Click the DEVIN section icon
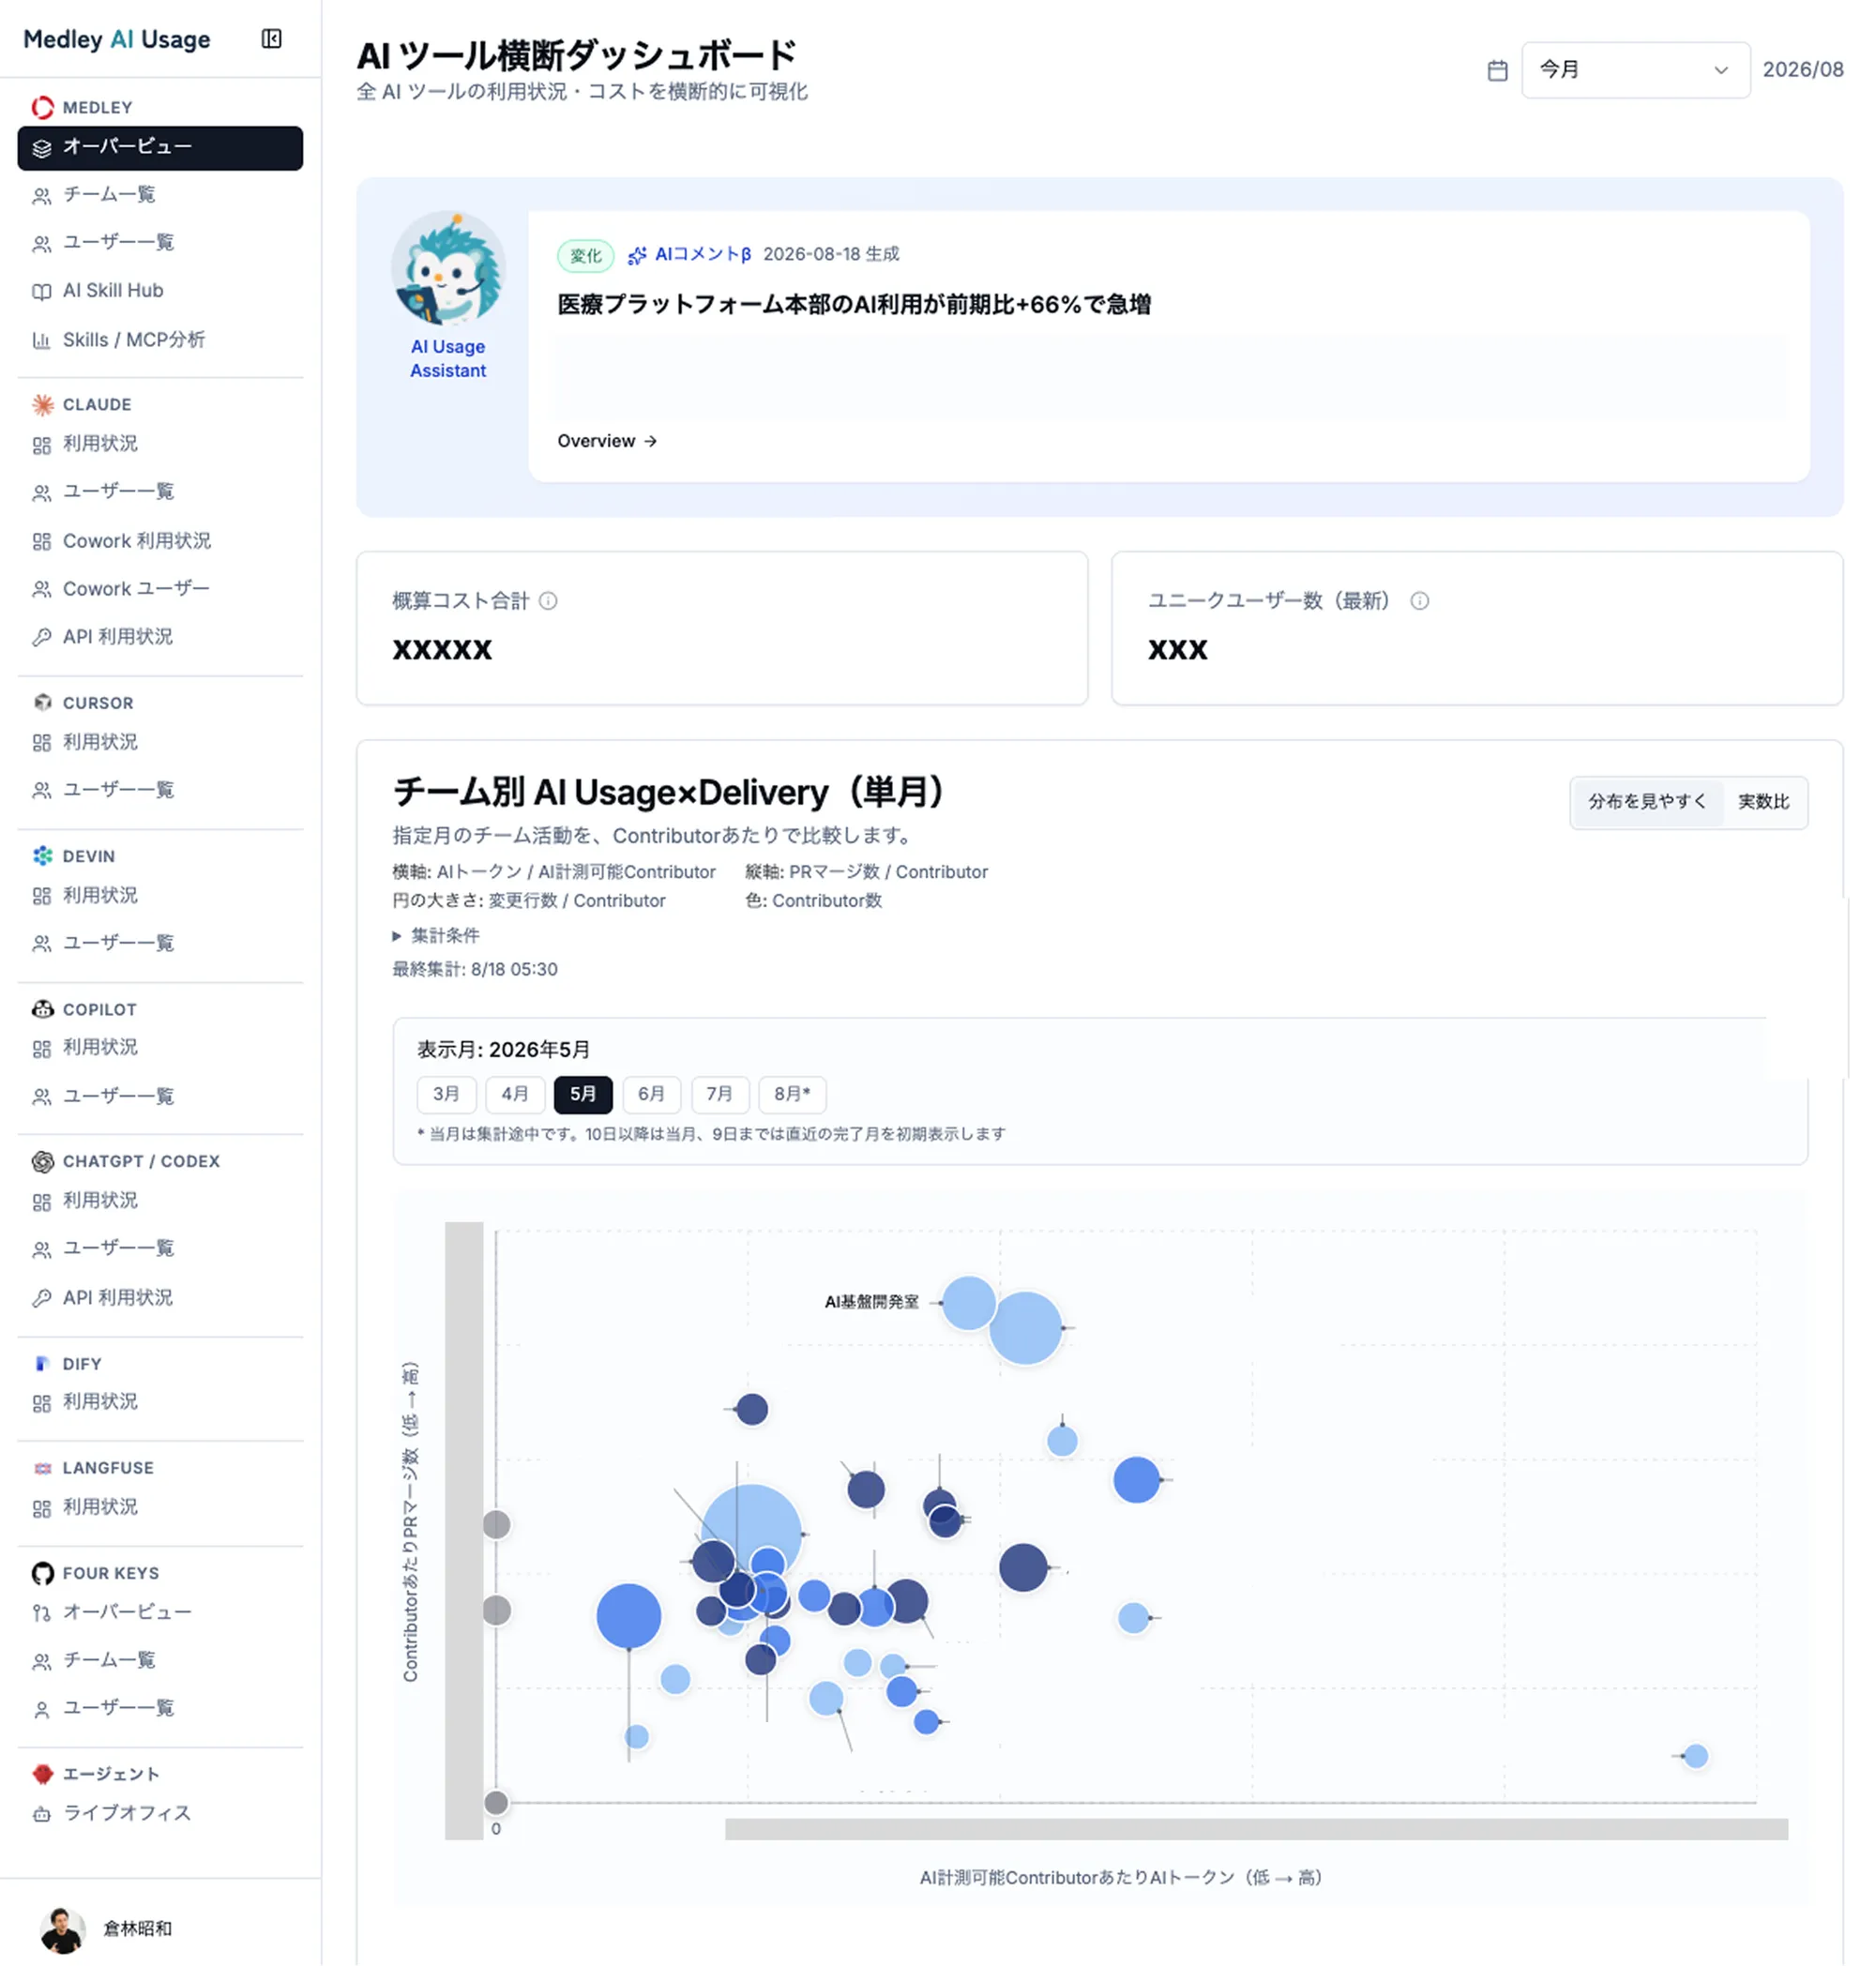Screen dimensions: 1876x1966 (42, 855)
